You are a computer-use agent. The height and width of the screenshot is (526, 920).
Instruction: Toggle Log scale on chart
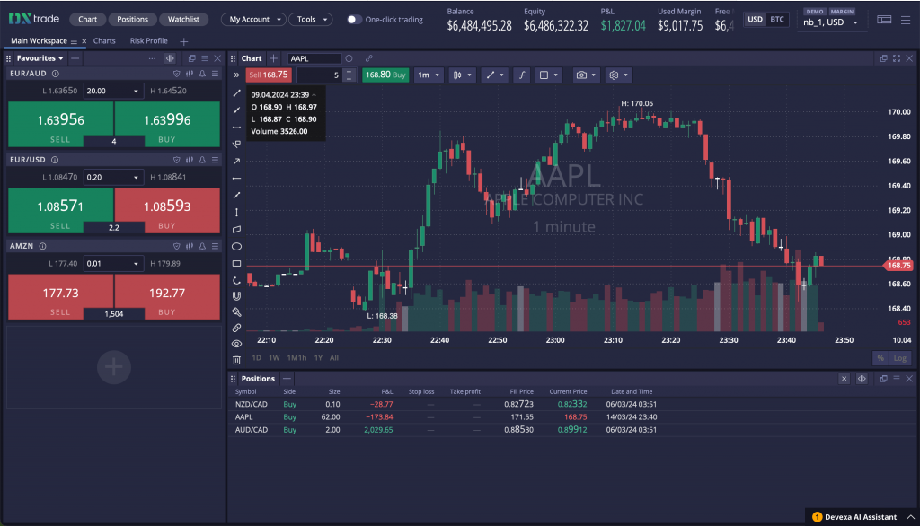click(x=899, y=358)
